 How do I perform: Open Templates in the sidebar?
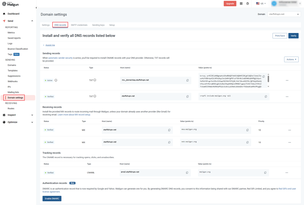click(12, 71)
